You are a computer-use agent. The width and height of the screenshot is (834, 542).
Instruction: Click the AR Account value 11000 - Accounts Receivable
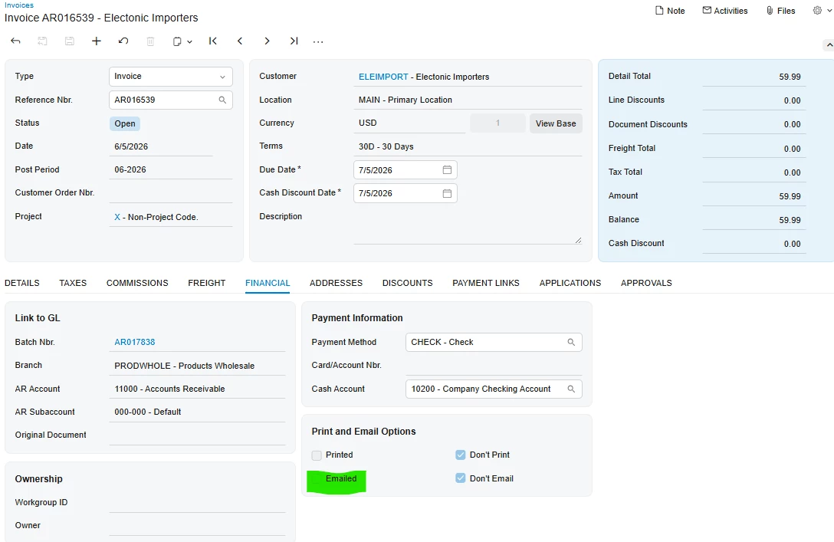pos(169,389)
